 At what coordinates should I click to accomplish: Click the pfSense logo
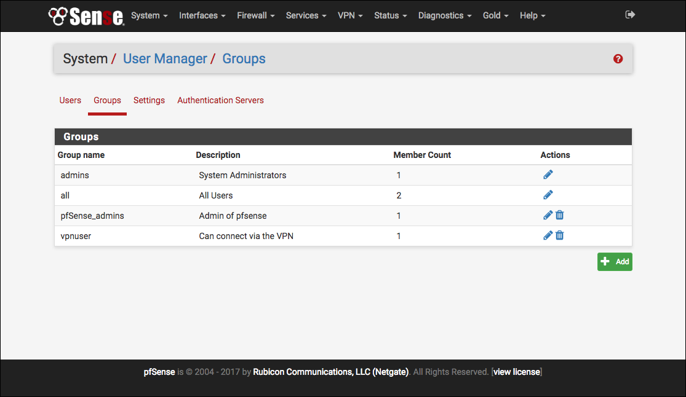pyautogui.click(x=86, y=16)
